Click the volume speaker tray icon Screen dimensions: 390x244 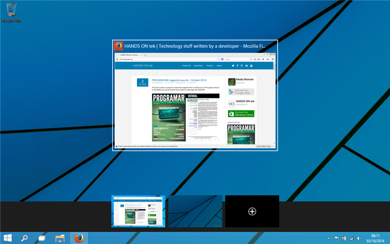point(359,238)
